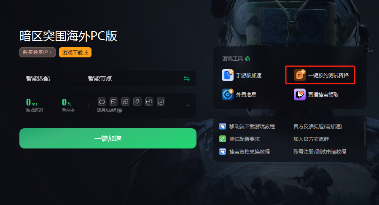This screenshot has width=379, height=205.
Task: Toggle the lightning bolt engine icon
Action: (x=137, y=102)
